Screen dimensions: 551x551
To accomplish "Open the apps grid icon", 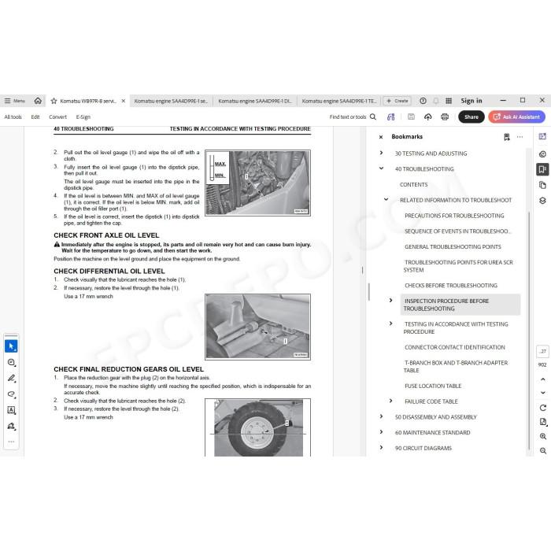I will [449, 101].
